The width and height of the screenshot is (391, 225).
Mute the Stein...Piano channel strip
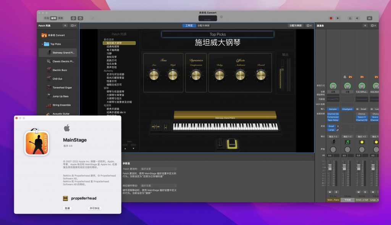[330, 192]
